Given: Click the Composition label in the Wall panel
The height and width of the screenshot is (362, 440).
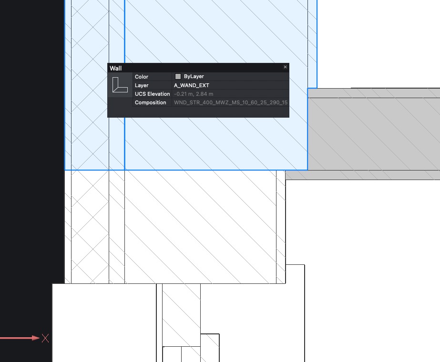Looking at the screenshot, I should [x=151, y=102].
